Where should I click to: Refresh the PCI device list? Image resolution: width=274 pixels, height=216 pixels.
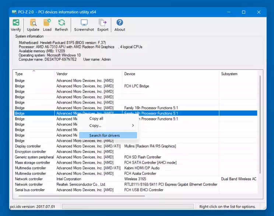tap(62, 25)
